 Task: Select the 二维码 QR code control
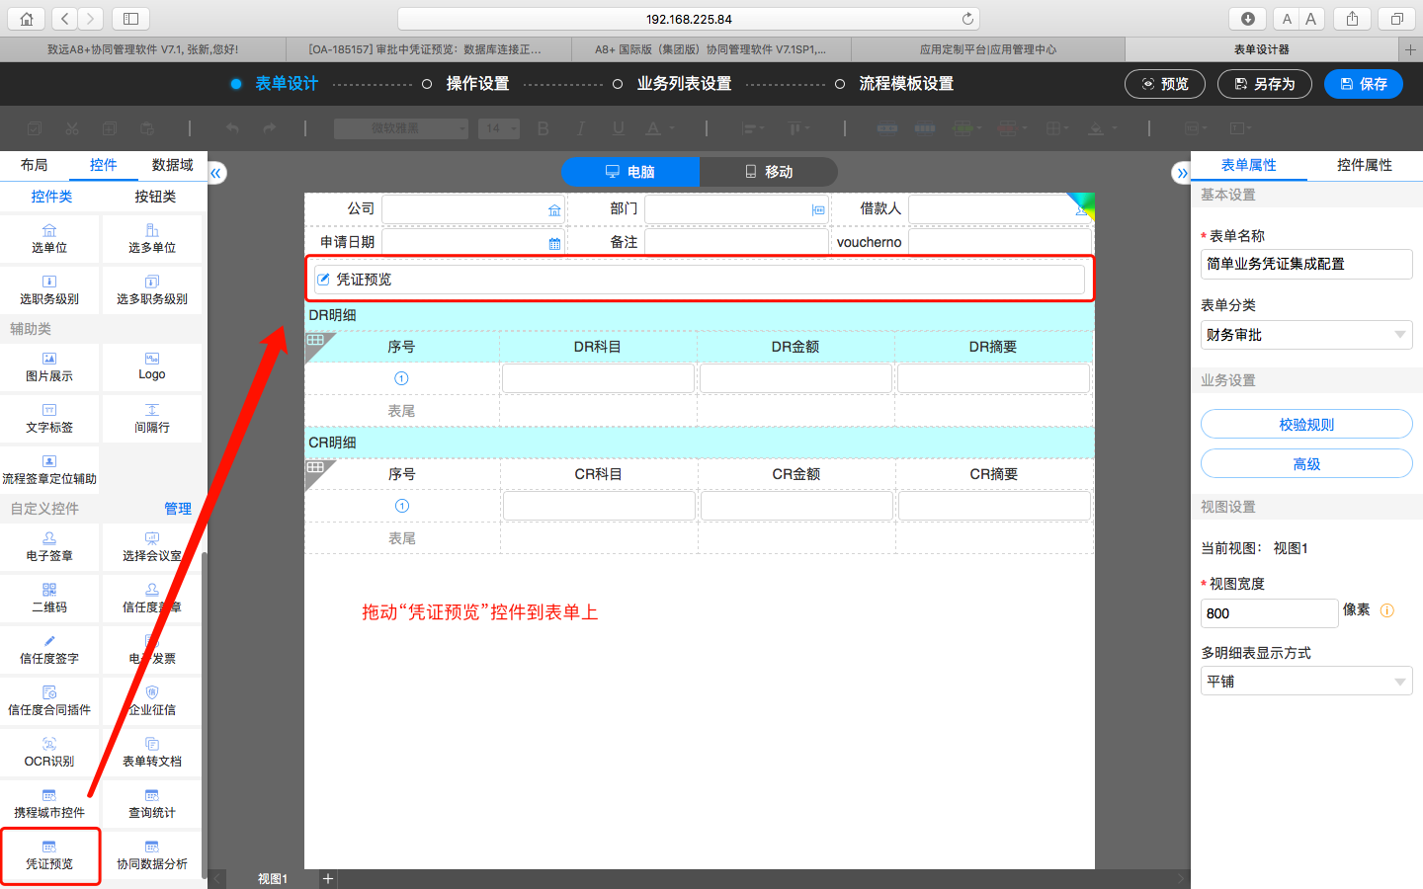point(49,598)
